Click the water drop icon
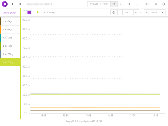This screenshot has width=168, height=126. (12, 4)
